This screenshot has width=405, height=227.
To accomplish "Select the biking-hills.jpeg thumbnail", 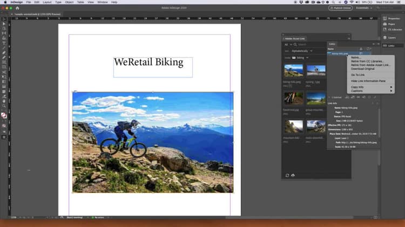I will (x=293, y=71).
